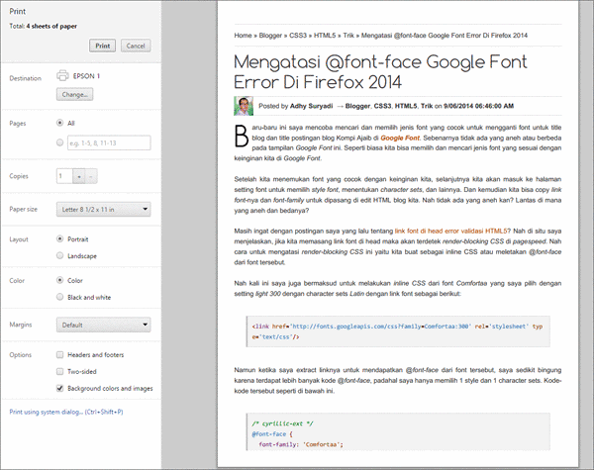The height and width of the screenshot is (470, 594).
Task: Cancel the print dialog
Action: click(136, 46)
